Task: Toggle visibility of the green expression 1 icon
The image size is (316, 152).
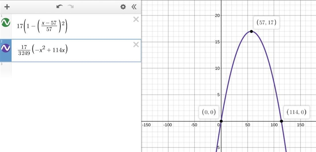Action: click(x=6, y=22)
